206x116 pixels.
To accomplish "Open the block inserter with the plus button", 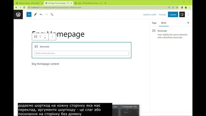I will [29, 15].
